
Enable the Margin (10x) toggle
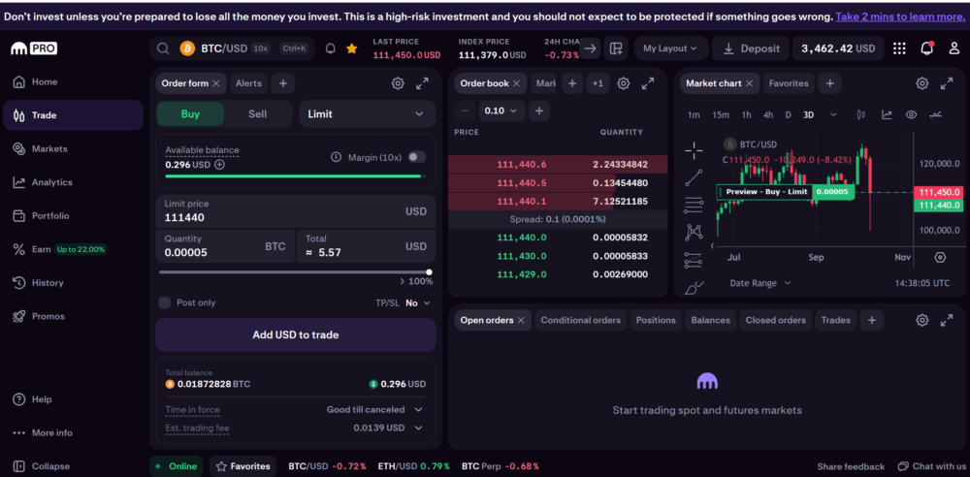click(x=416, y=157)
